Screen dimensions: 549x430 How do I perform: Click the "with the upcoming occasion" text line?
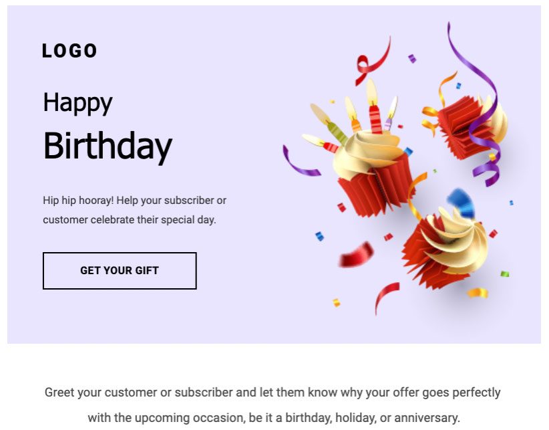(274, 418)
